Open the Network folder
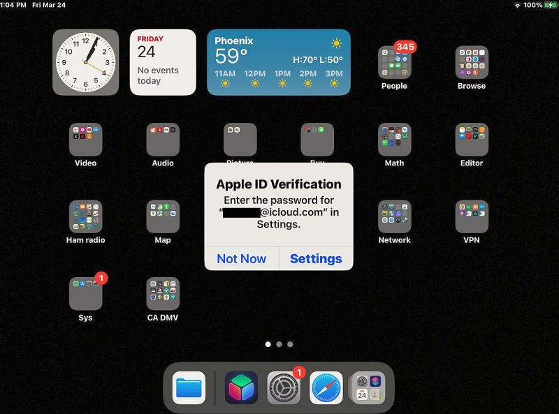Viewport: 559px width, 414px height. pyautogui.click(x=394, y=216)
